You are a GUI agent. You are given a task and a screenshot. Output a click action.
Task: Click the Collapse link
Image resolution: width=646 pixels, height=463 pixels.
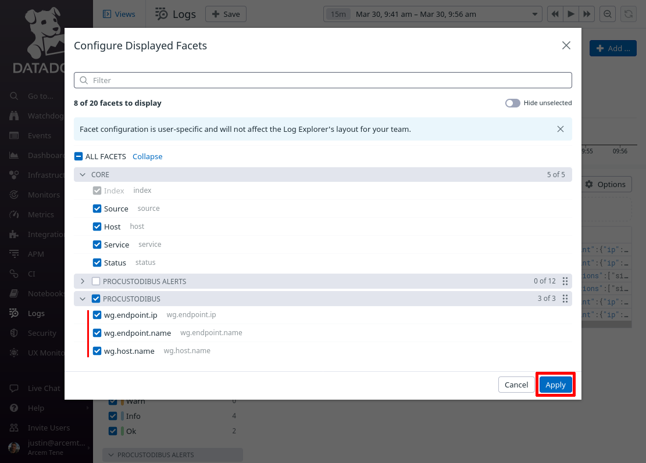[x=148, y=156]
